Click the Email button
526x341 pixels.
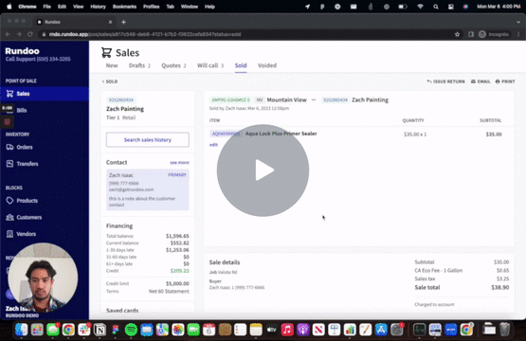pyautogui.click(x=481, y=81)
